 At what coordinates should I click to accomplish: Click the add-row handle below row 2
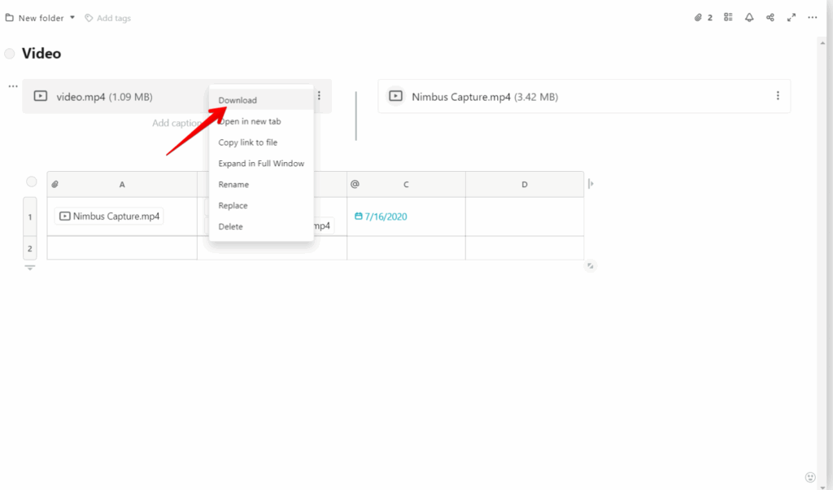pyautogui.click(x=30, y=268)
